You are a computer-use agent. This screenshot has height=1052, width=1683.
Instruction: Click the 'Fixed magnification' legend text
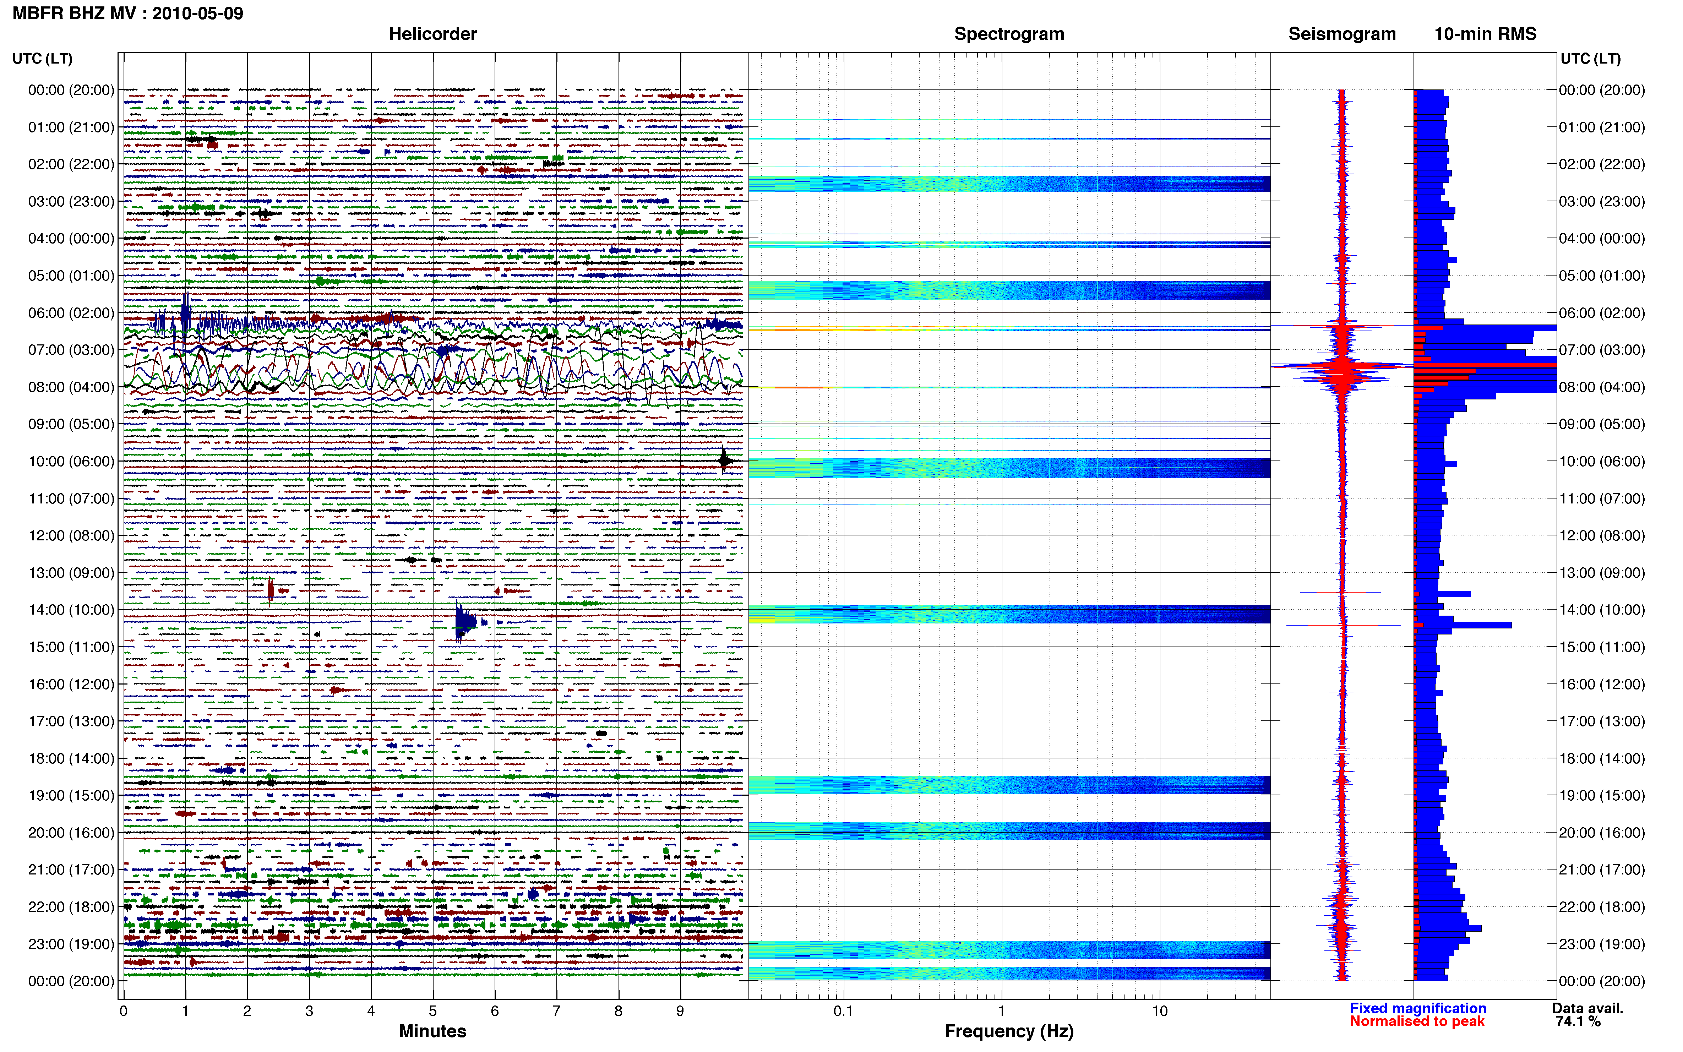1418,1008
